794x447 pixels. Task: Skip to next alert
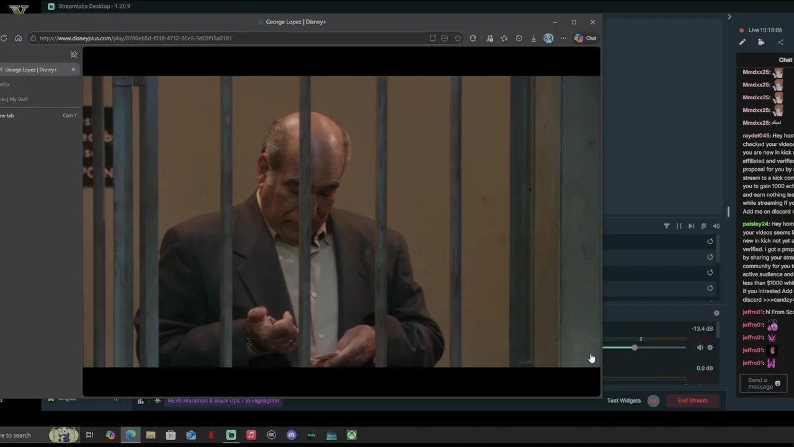pyautogui.click(x=691, y=226)
